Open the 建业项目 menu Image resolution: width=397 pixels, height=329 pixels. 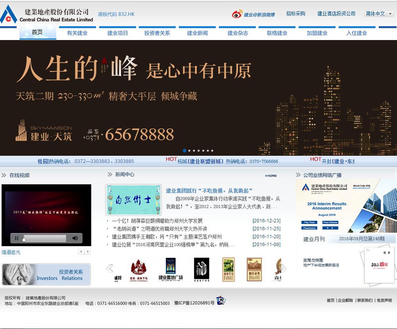click(x=117, y=33)
